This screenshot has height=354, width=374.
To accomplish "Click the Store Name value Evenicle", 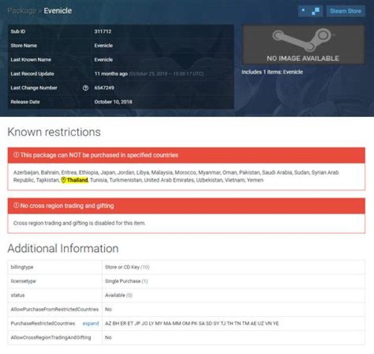I will tap(103, 46).
